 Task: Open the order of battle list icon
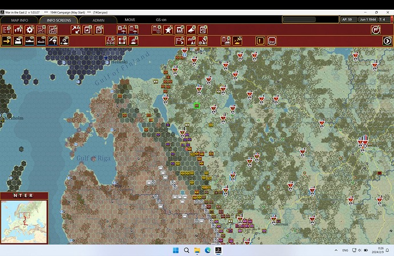point(6,30)
